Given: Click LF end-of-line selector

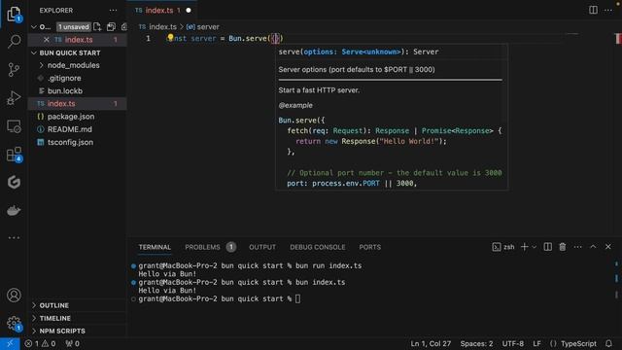Looking at the screenshot, I should (x=536, y=343).
